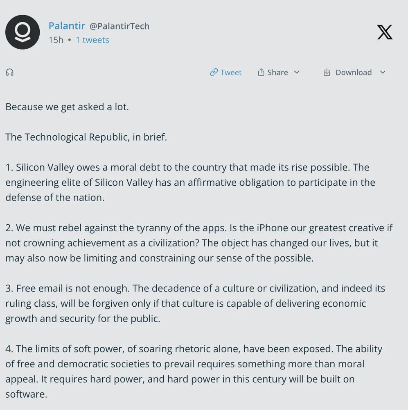Click the download arrow icon
This screenshot has width=408, height=410.
click(327, 72)
